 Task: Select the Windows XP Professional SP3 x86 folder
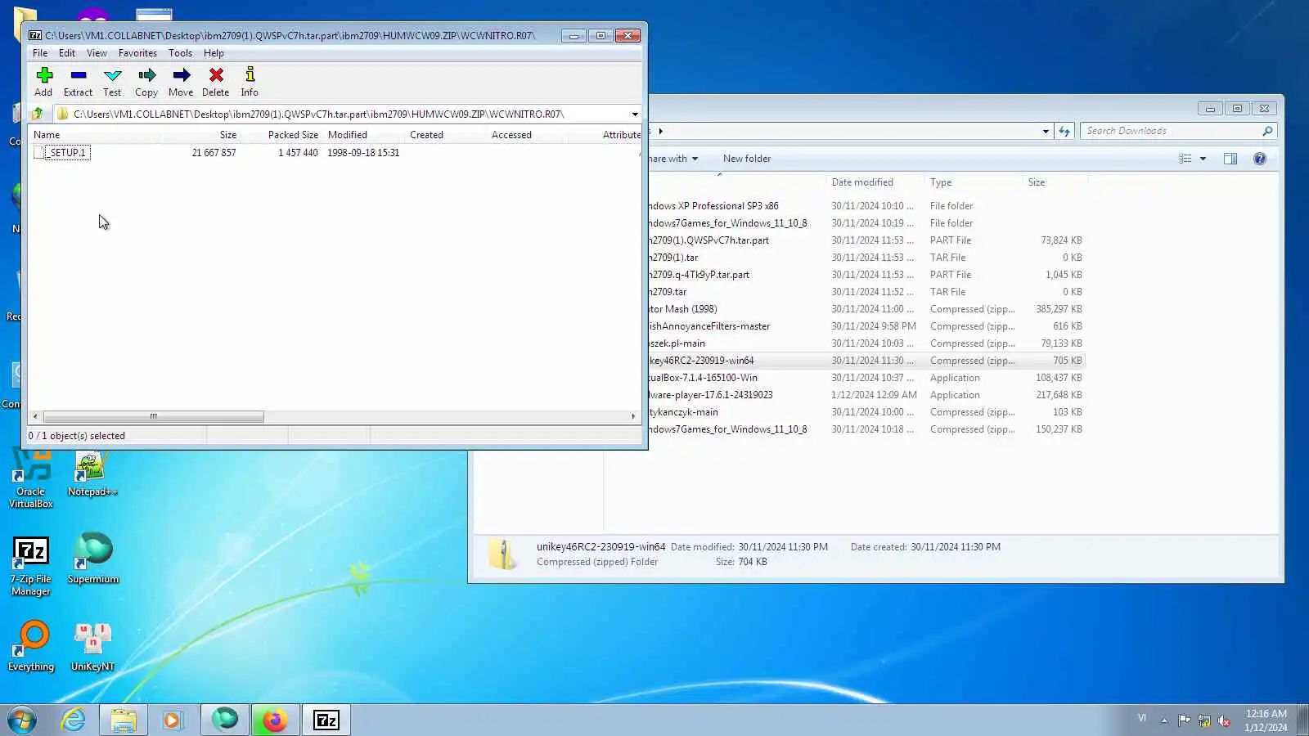(x=866, y=206)
